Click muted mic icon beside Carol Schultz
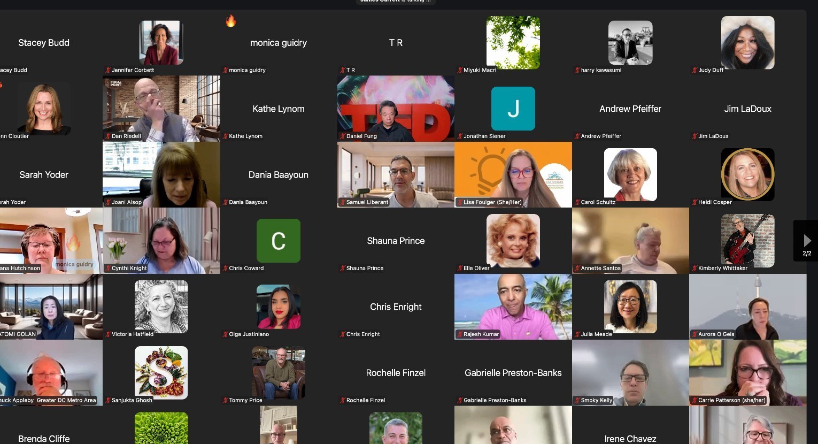818x444 pixels. [577, 202]
